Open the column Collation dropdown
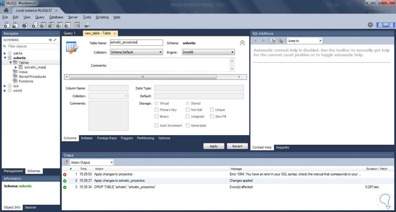The width and height of the screenshot is (396, 212). [x=109, y=96]
